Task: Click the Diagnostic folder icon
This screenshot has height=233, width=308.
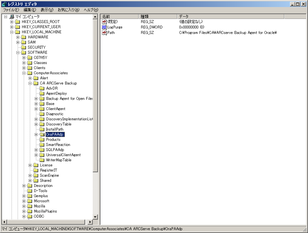Action: pyautogui.click(x=42, y=114)
